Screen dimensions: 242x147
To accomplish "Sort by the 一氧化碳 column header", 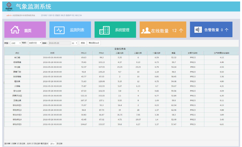I will [x=156, y=53].
